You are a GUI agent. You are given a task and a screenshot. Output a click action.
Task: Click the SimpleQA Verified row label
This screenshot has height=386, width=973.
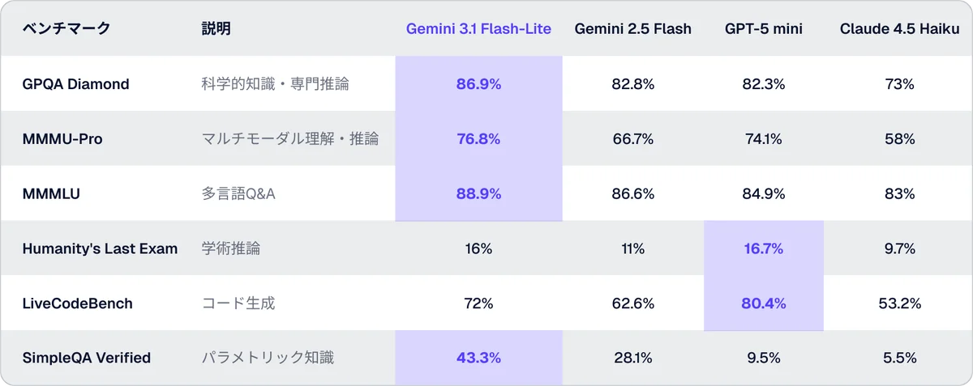[87, 358]
